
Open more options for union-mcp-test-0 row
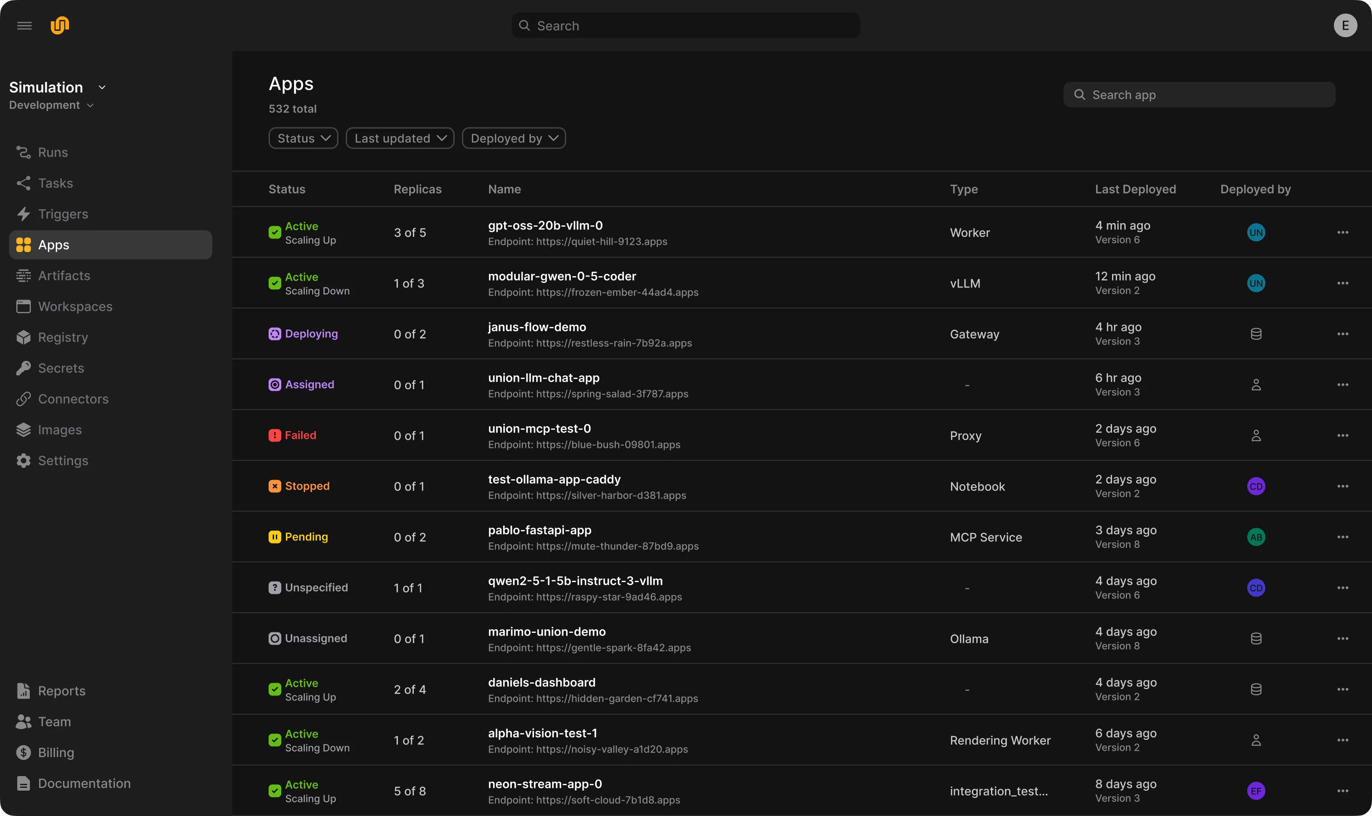click(x=1342, y=436)
